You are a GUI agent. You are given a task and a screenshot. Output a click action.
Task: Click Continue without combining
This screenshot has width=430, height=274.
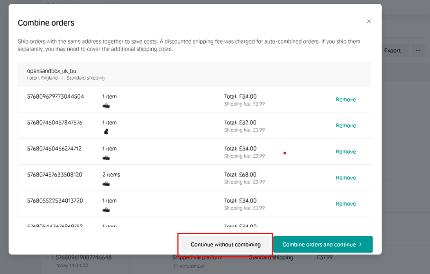click(x=226, y=245)
